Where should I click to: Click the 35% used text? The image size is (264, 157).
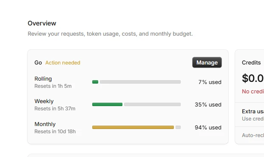pos(208,104)
